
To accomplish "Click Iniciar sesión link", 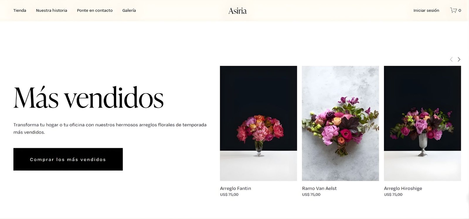I will (426, 10).
